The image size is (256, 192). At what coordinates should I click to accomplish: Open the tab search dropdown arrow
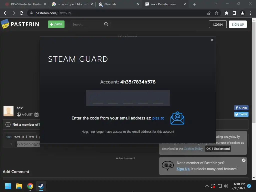[216, 3]
